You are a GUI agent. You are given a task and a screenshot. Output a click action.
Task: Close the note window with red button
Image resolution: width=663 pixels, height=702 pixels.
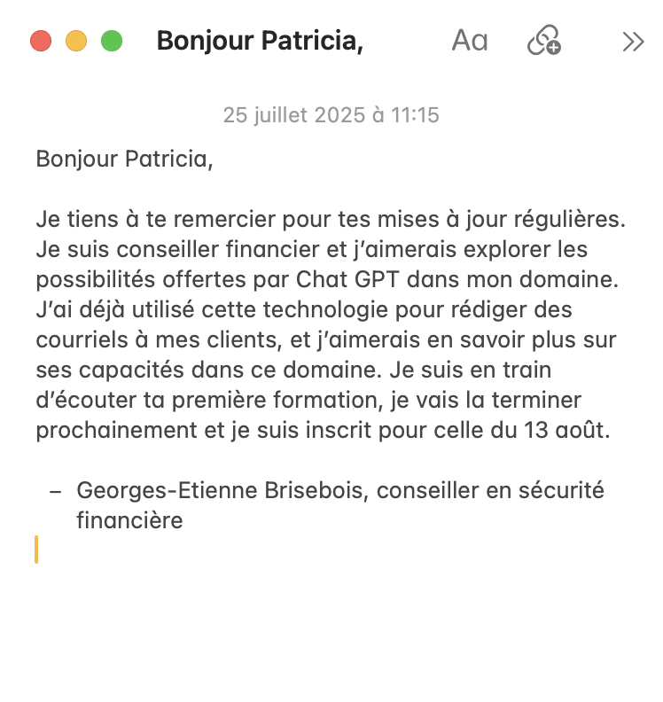41,42
